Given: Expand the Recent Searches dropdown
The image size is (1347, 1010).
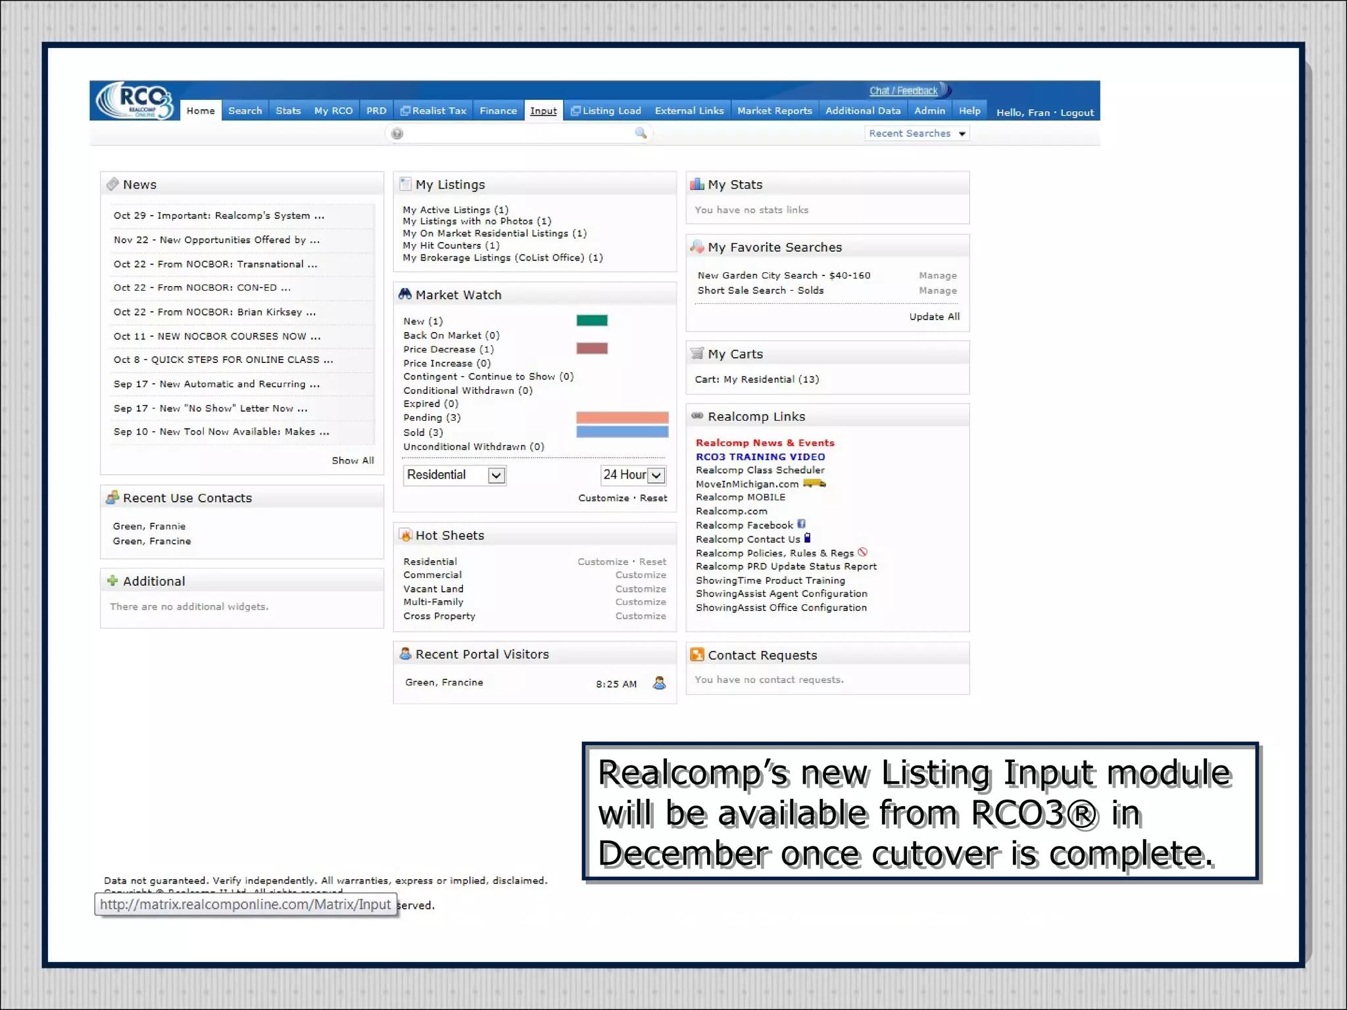Looking at the screenshot, I should coord(917,133).
